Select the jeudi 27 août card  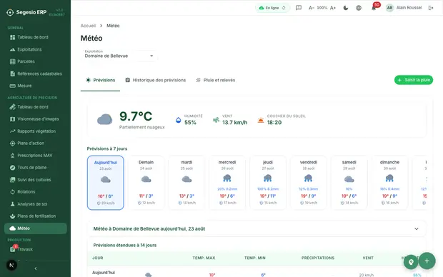268,183
